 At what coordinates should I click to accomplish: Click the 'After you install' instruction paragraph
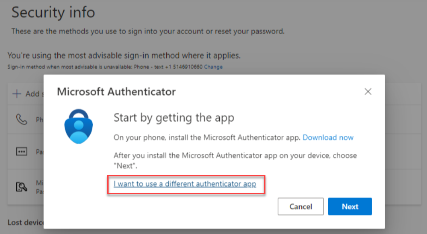click(x=235, y=160)
